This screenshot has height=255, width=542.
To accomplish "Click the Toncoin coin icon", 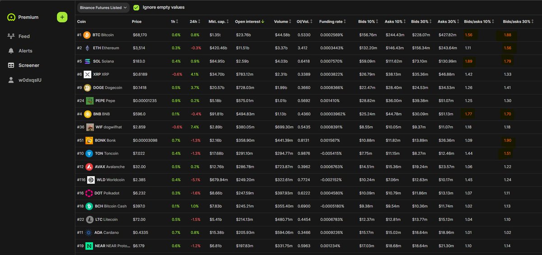I will [90, 153].
